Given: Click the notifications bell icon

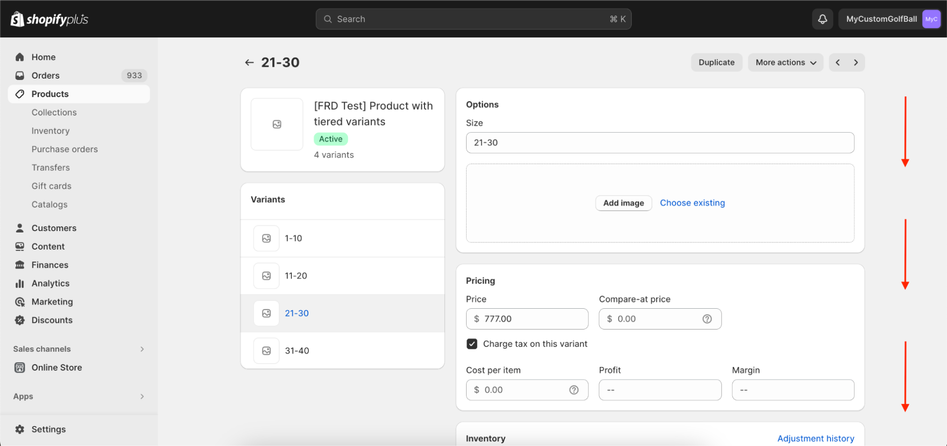Looking at the screenshot, I should point(822,19).
